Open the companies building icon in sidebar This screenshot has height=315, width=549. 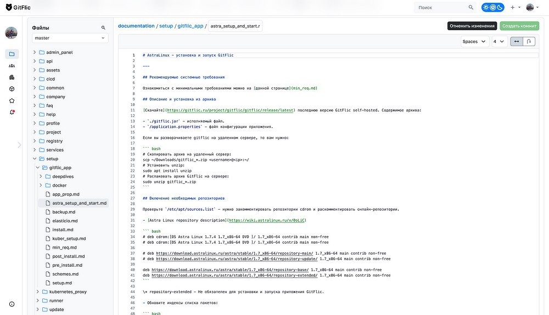(12, 77)
